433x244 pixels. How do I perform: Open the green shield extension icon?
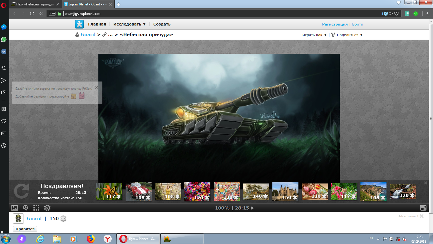[407, 14]
